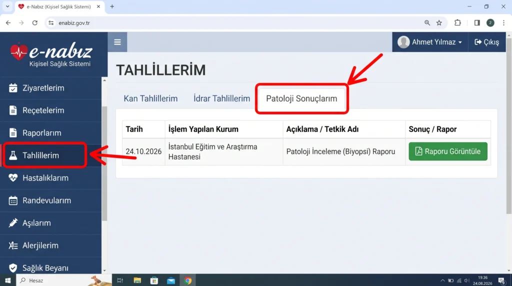512x286 pixels.
Task: Click the network icon in system tray
Action: point(459,280)
